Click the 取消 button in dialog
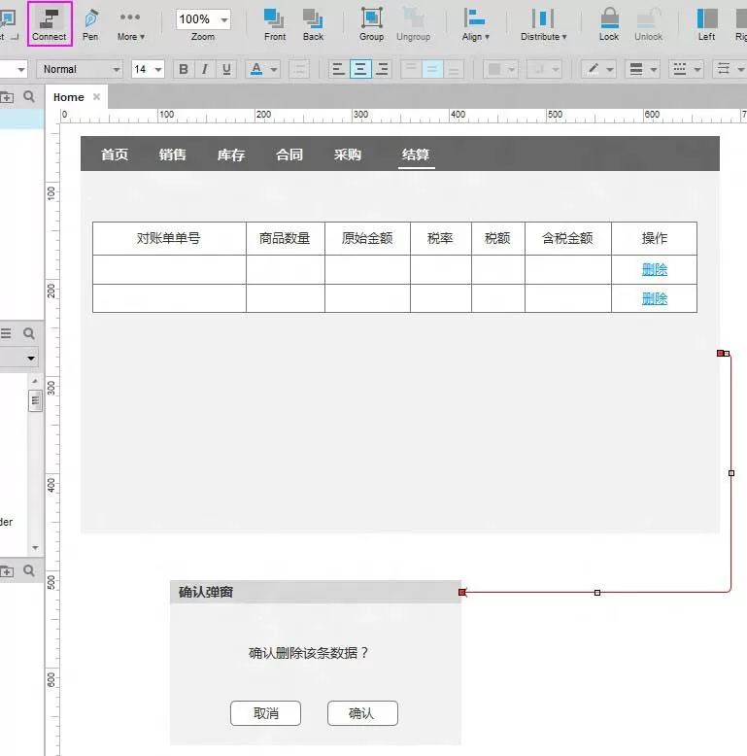 click(265, 713)
